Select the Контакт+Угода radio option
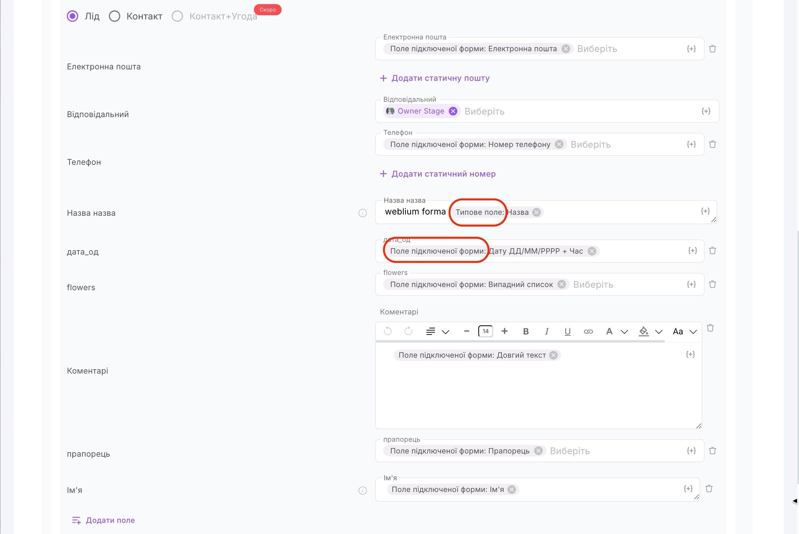The width and height of the screenshot is (799, 534). coord(177,16)
